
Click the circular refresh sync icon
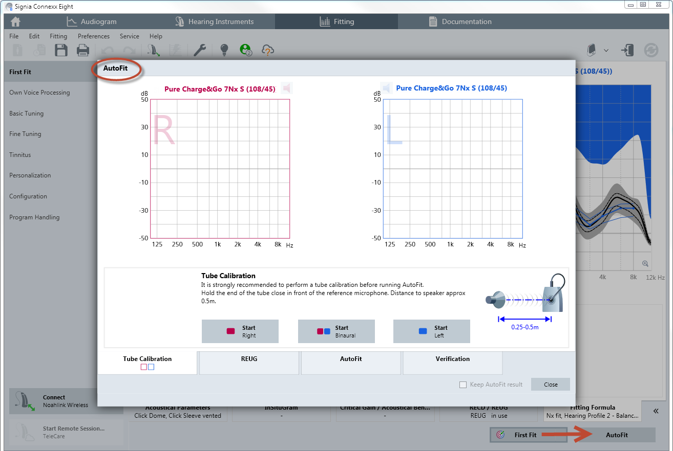[651, 50]
